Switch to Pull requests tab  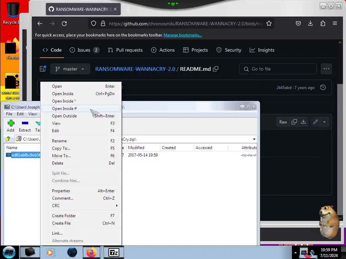pyautogui.click(x=125, y=50)
